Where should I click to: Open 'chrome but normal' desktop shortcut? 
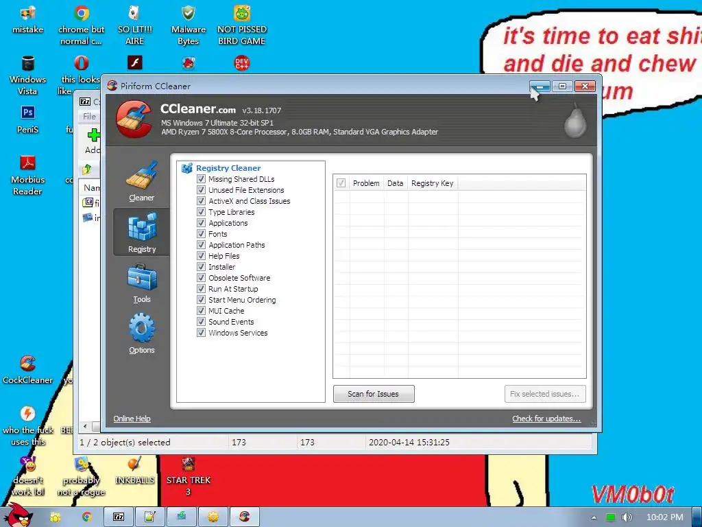(x=81, y=25)
